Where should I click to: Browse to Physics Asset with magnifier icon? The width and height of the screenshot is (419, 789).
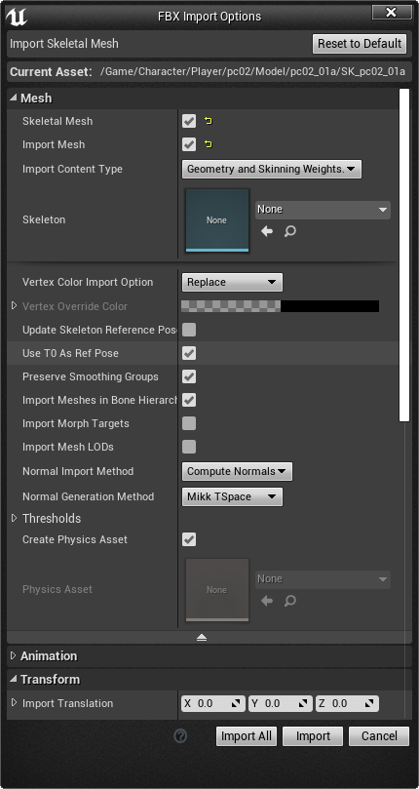tap(290, 601)
